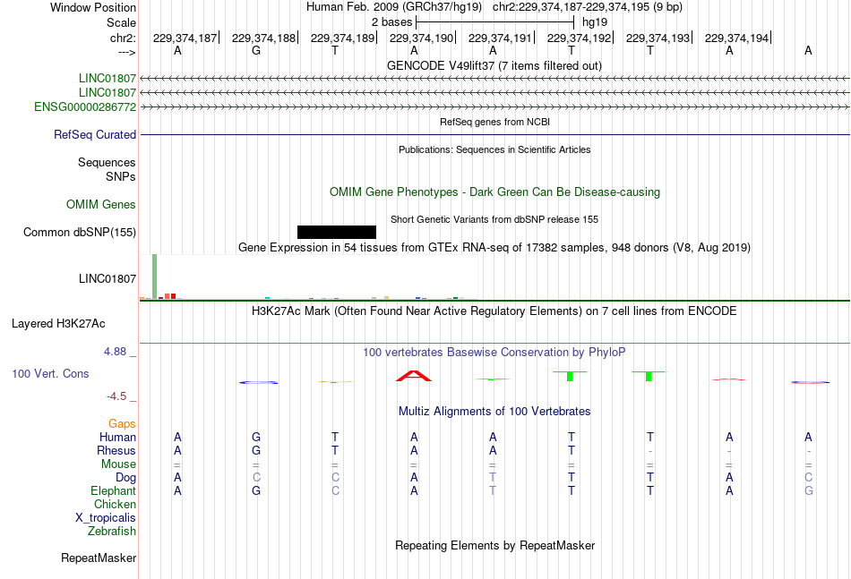
Task: Open the OMIM Genes track label
Action: point(101,204)
